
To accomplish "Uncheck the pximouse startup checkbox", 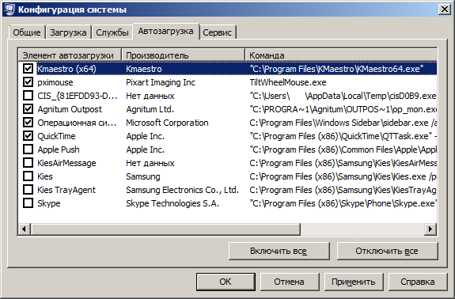I will click(28, 82).
